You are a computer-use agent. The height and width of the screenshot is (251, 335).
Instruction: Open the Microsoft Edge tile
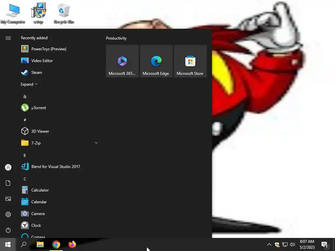(156, 61)
